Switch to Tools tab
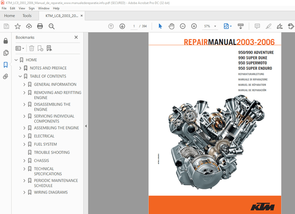Image resolution: width=295 pixels, height=214 pixels. (x=27, y=16)
